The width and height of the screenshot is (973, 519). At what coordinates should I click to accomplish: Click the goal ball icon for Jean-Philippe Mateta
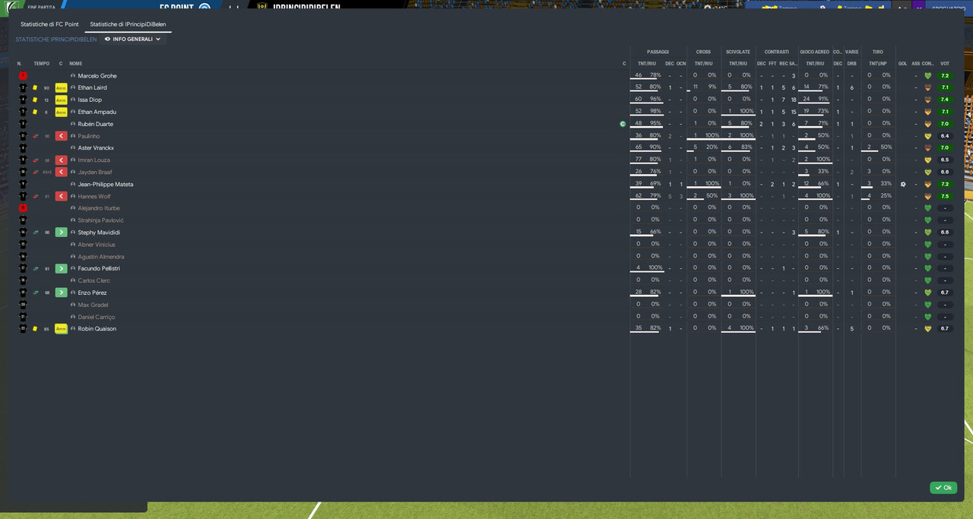coord(903,184)
